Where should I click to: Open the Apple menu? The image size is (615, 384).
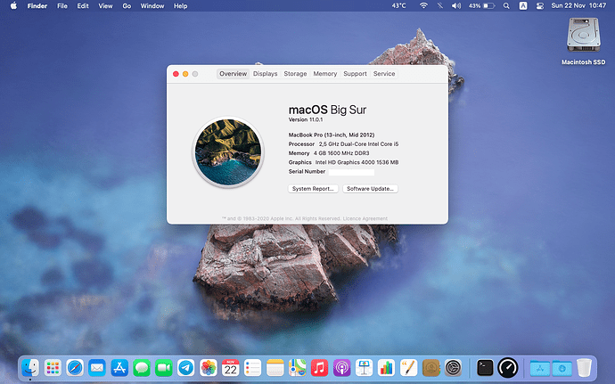pos(13,6)
